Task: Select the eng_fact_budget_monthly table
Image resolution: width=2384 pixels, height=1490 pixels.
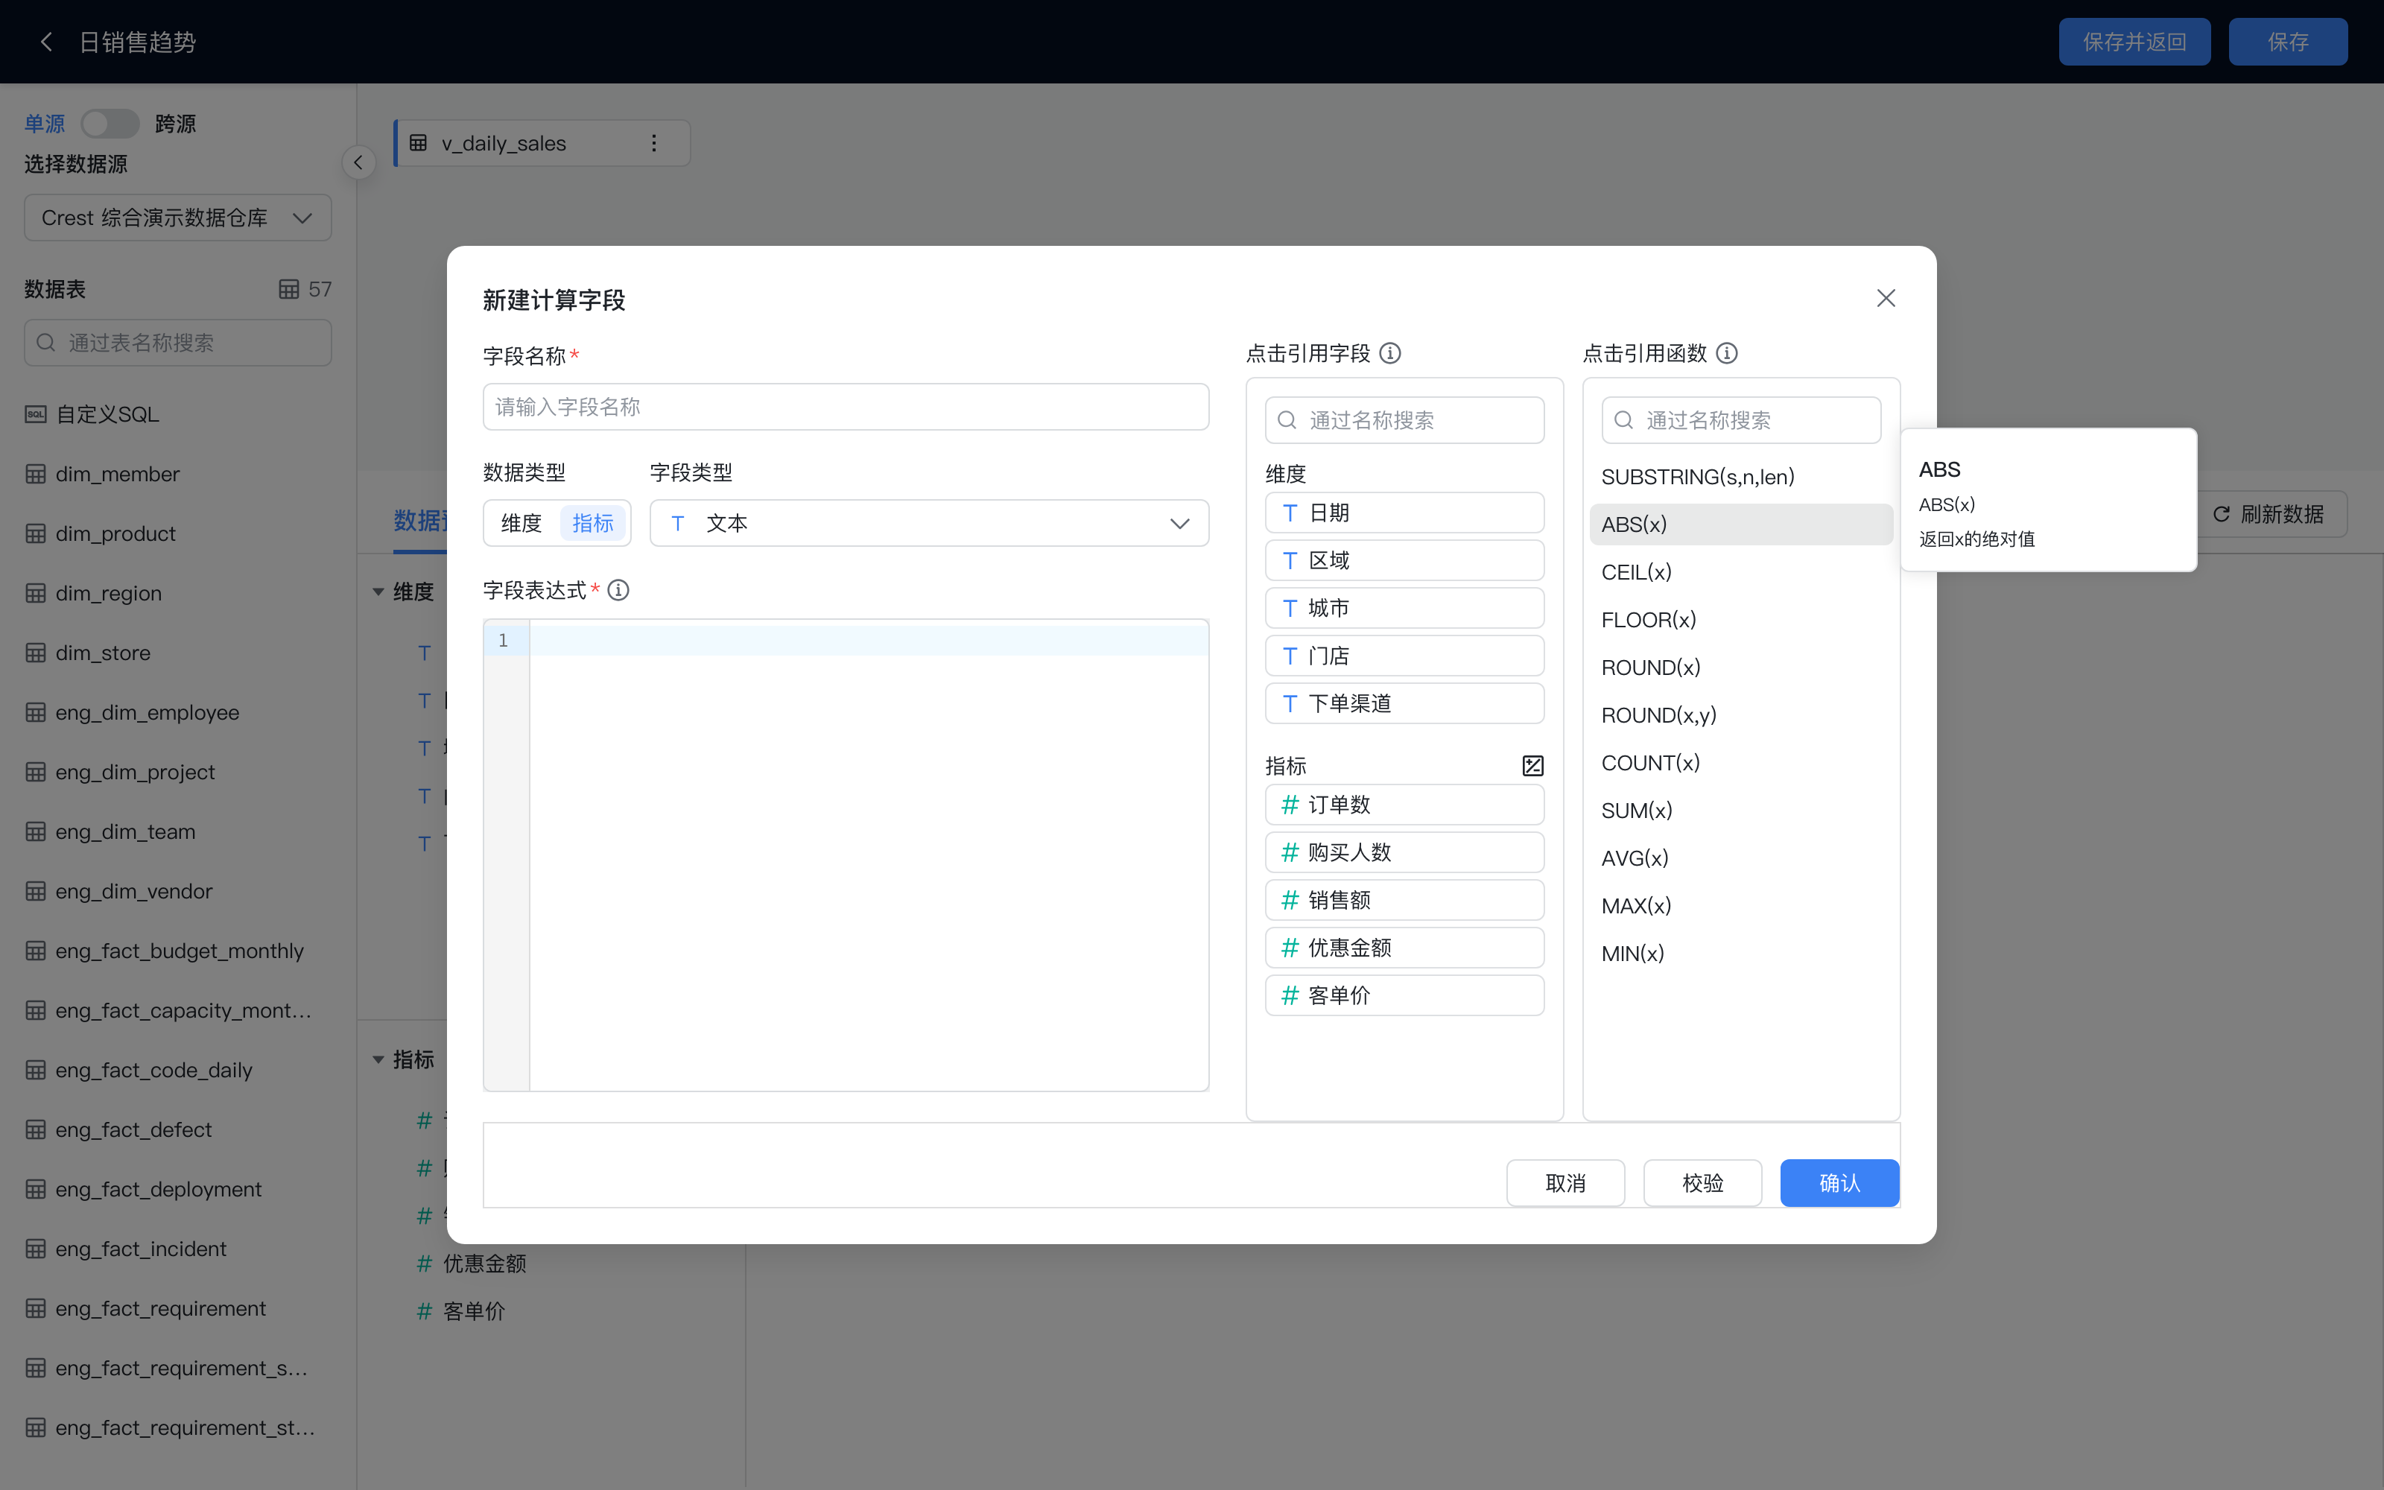Action: (177, 951)
